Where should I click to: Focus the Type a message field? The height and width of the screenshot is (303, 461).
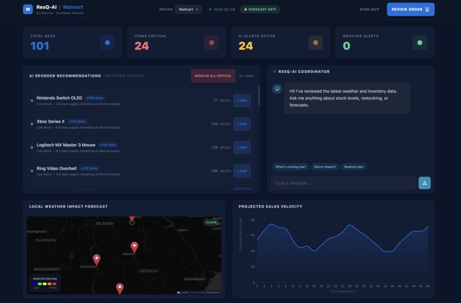[343, 183]
